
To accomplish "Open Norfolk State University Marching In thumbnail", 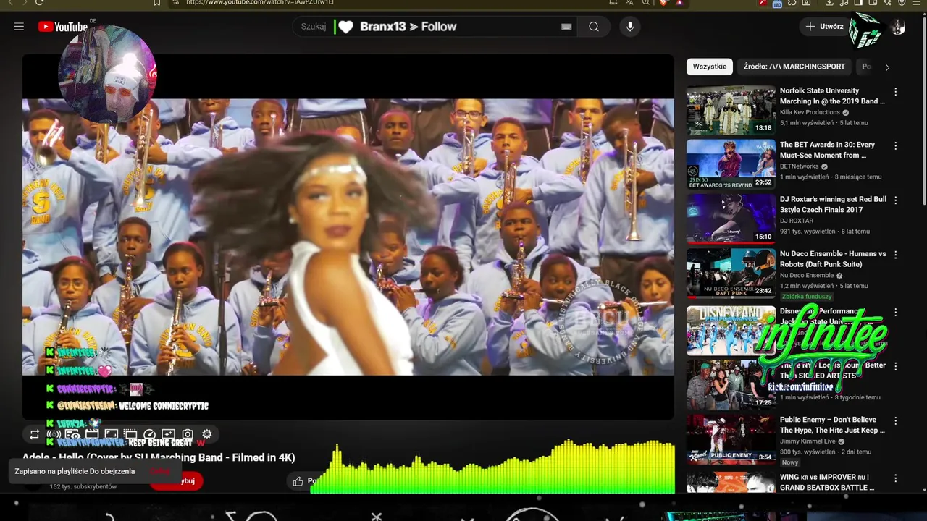I will (731, 111).
